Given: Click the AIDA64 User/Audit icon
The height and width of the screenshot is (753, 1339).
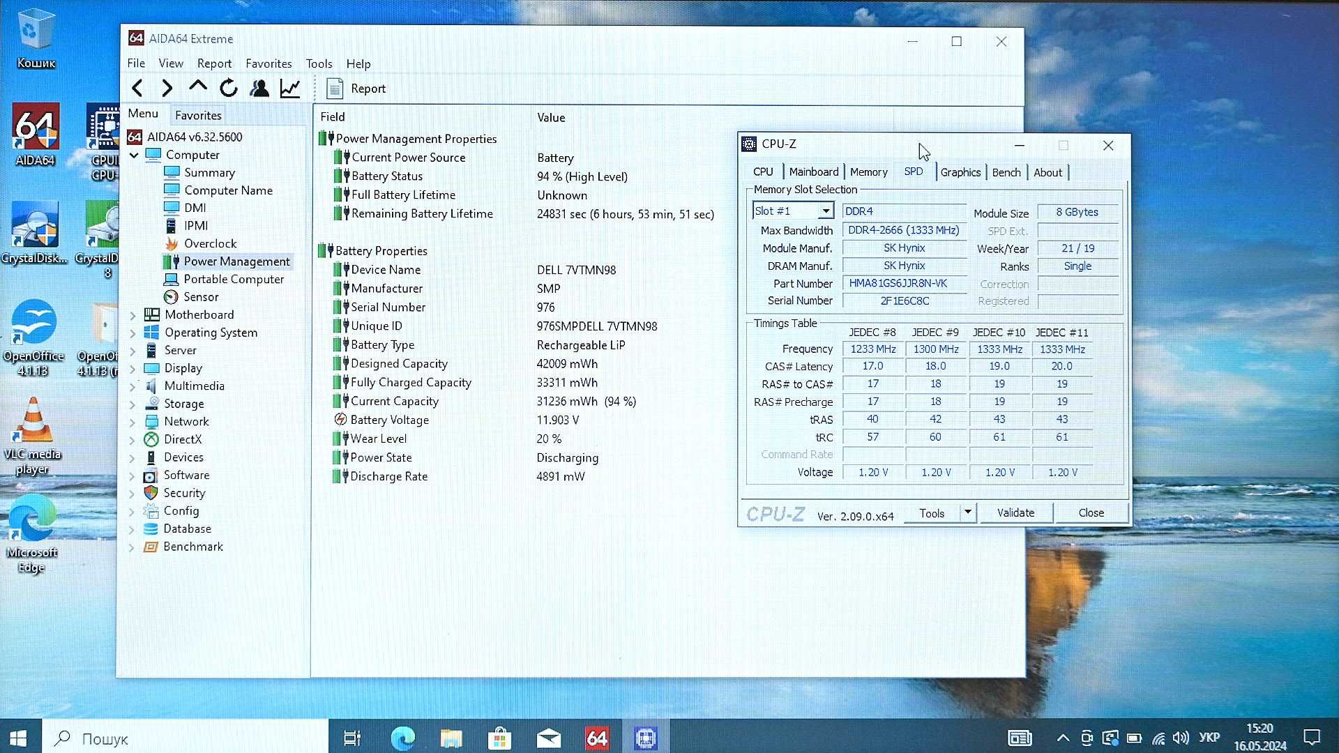Looking at the screenshot, I should [259, 87].
